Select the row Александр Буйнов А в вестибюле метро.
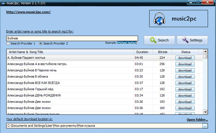The height and width of the screenshot is (133, 216). pos(105,64)
